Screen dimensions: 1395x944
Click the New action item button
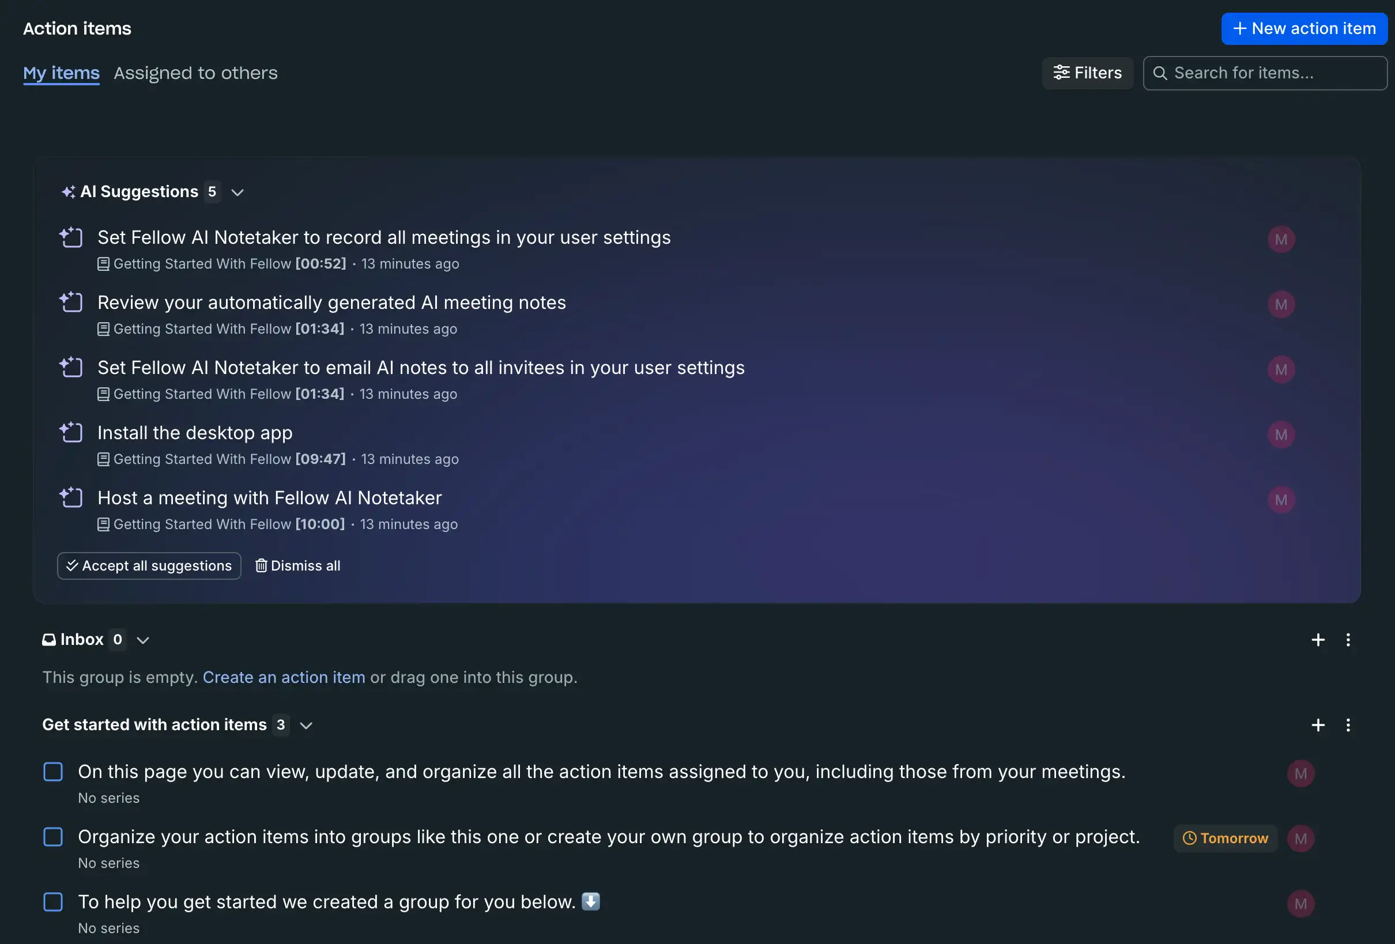1303,28
